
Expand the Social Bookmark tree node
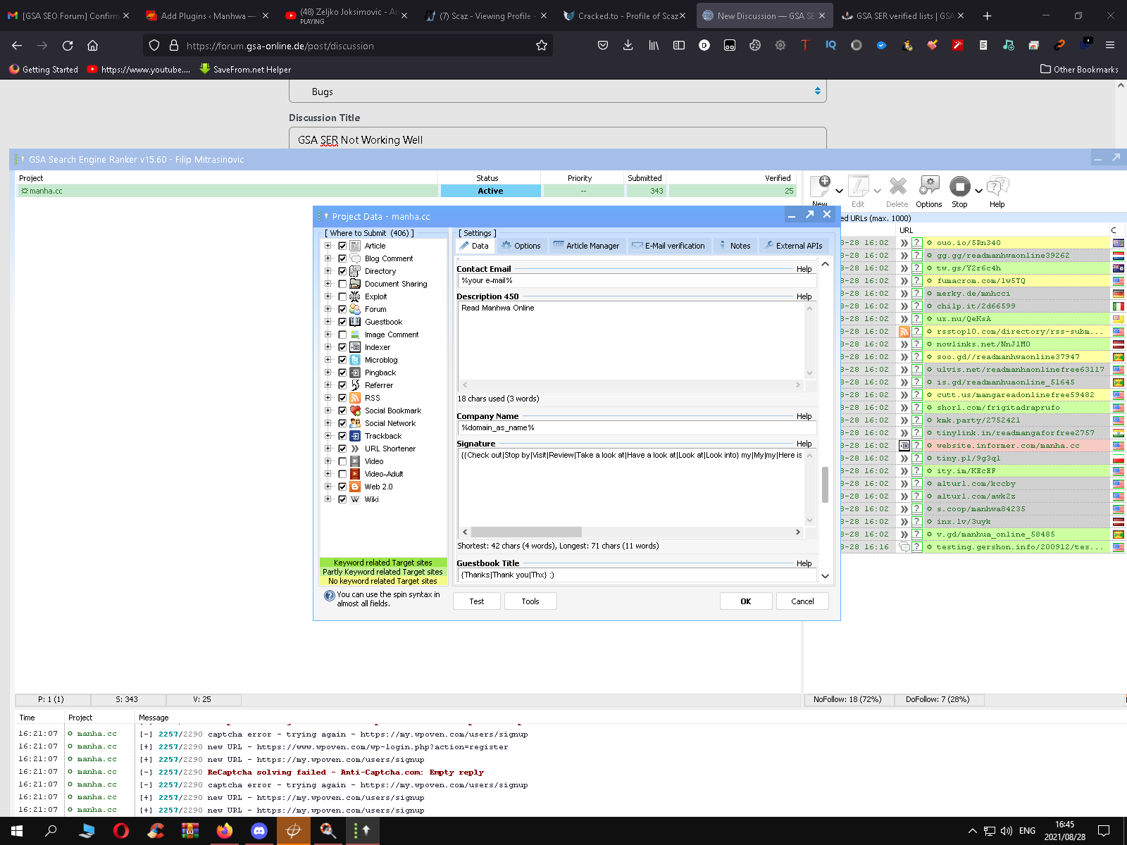point(328,411)
